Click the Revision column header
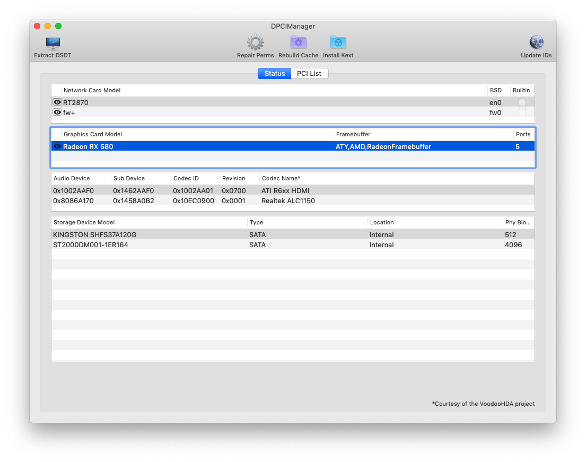This screenshot has height=462, width=586. coord(239,178)
